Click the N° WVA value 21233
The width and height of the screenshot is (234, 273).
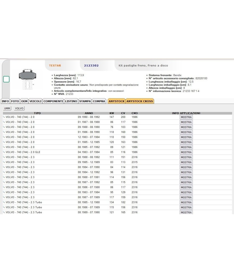click(x=69, y=94)
